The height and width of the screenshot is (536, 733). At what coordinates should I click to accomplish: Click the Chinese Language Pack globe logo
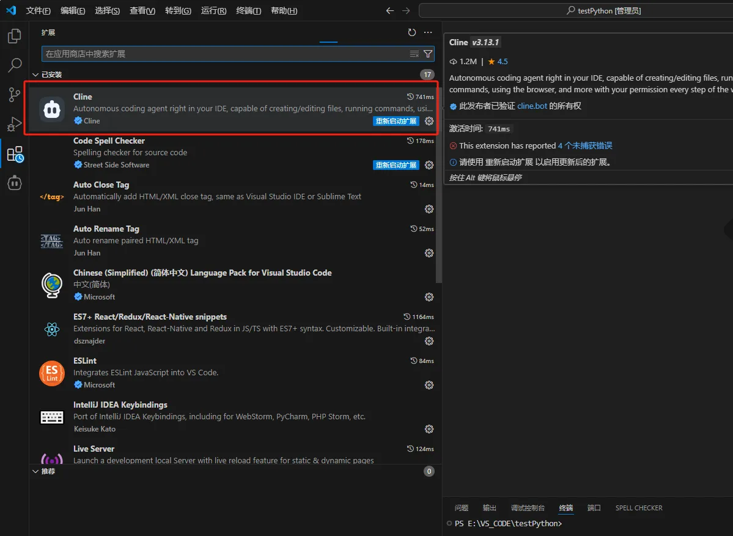[52, 285]
